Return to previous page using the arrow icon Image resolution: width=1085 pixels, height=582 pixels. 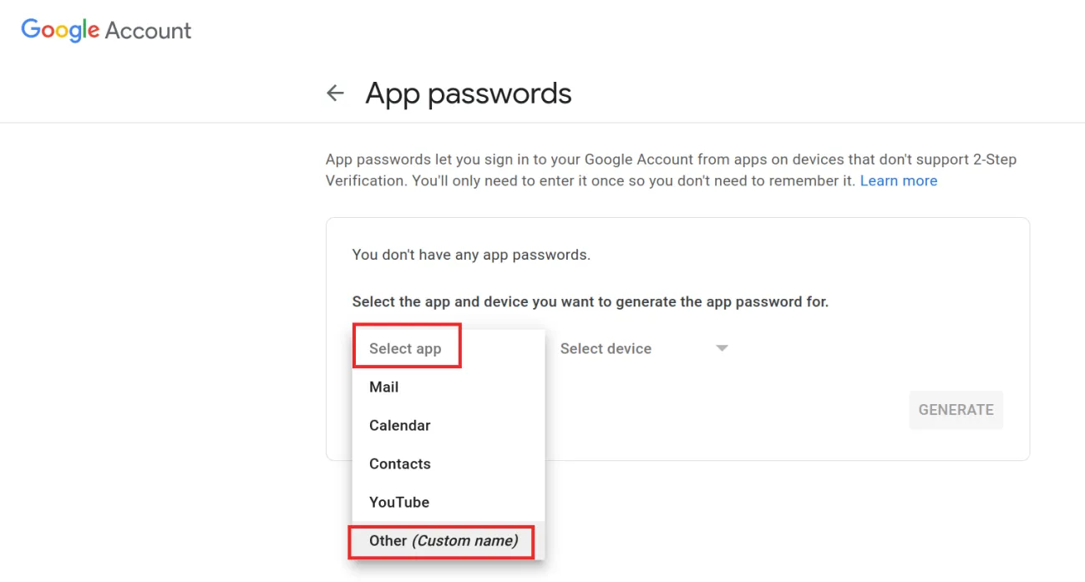click(x=335, y=93)
